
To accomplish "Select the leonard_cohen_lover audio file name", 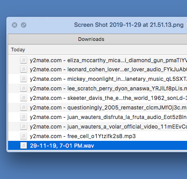I will click(108, 70).
